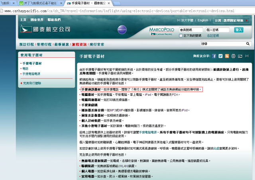
Task: Click the 聯絡我們 link
Action: point(54,20)
